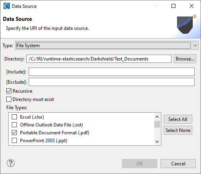Close the Data Source dialog
The width and height of the screenshot is (201, 174).
click(x=192, y=6)
